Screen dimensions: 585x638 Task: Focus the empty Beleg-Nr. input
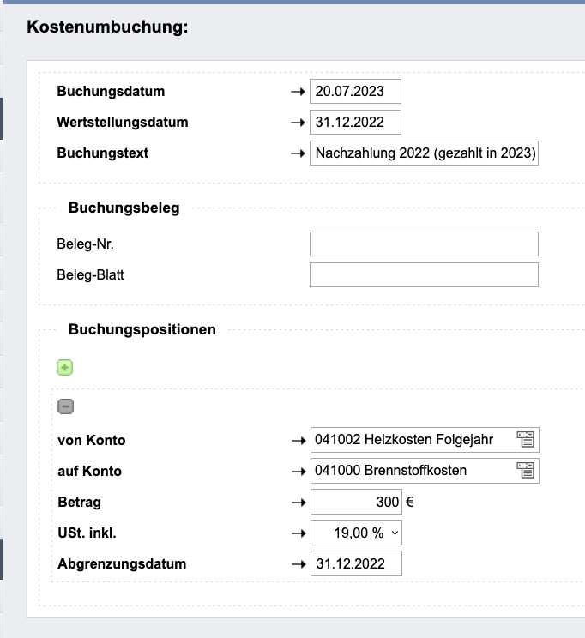click(x=424, y=244)
